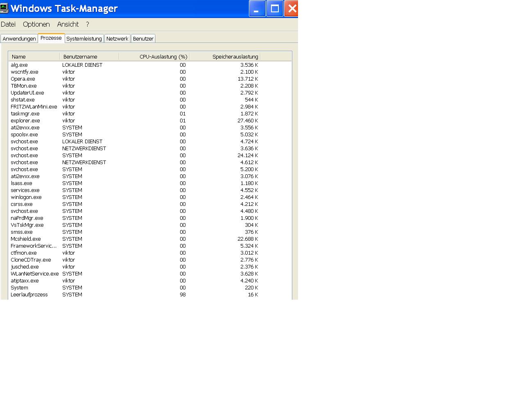Click the 16 K memory value
The height and width of the screenshot is (393, 524).
pyautogui.click(x=253, y=295)
